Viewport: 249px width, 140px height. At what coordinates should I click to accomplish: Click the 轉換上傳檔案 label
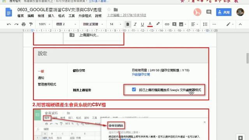click(82, 90)
